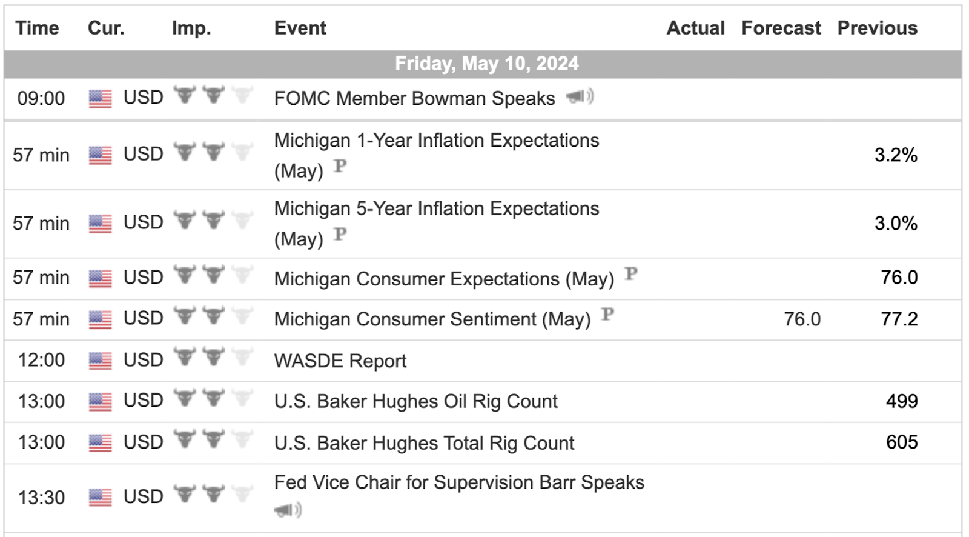Click the bull importance icons for FOMC Bowman row

(213, 95)
